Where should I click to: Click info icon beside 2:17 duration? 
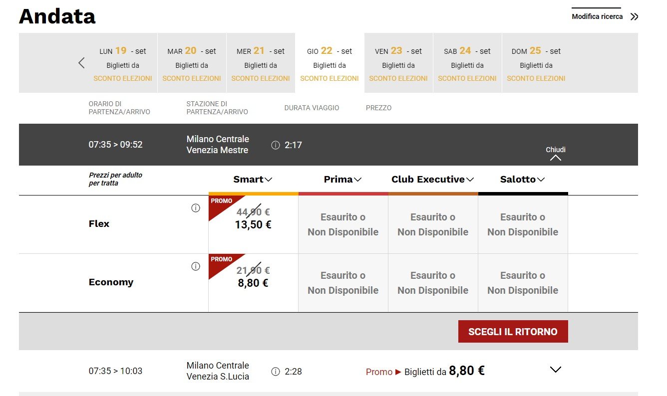click(275, 145)
